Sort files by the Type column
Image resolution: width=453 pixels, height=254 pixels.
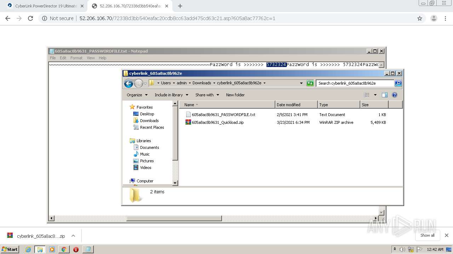339,105
